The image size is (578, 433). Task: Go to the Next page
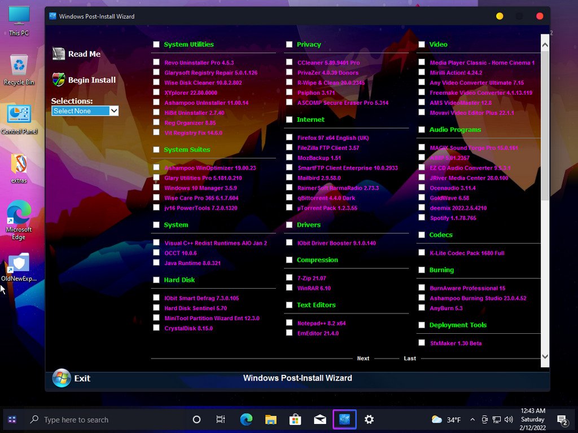(363, 358)
